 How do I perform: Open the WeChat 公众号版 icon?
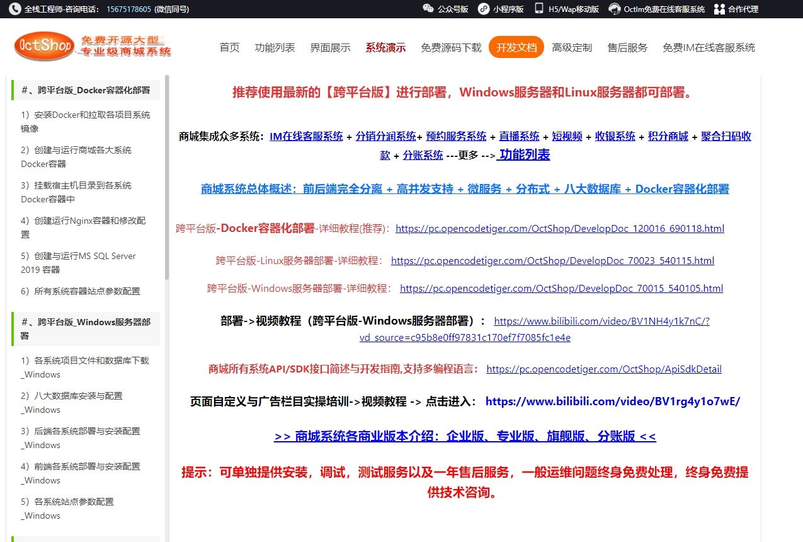click(428, 9)
